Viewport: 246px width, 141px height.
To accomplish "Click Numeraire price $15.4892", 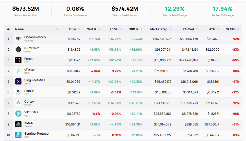I will 74,50.
